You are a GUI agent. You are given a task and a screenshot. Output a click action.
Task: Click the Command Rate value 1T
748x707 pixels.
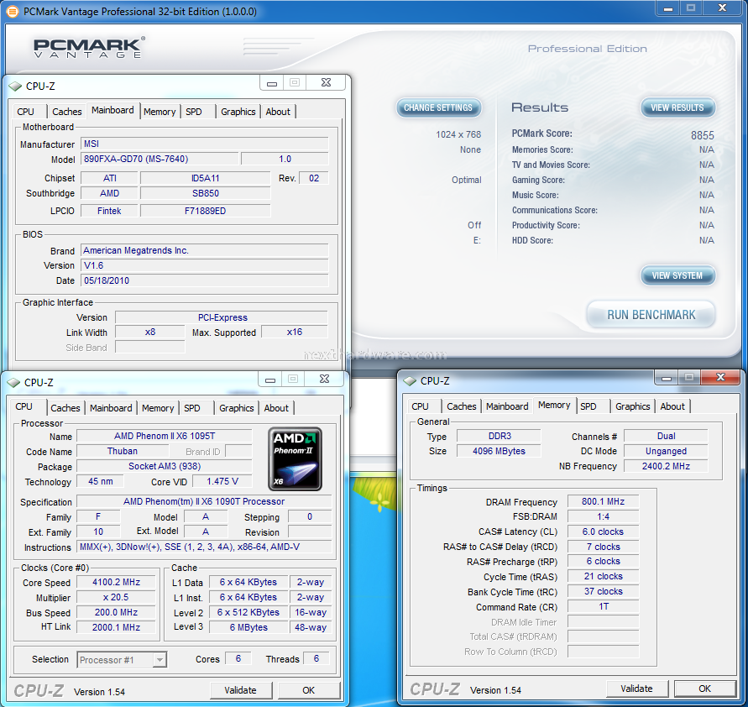click(x=603, y=606)
